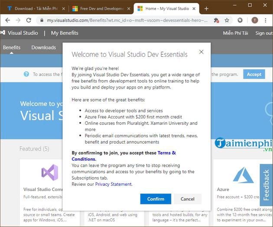Go back to the previous browser page
The image size is (273, 227).
7,20
